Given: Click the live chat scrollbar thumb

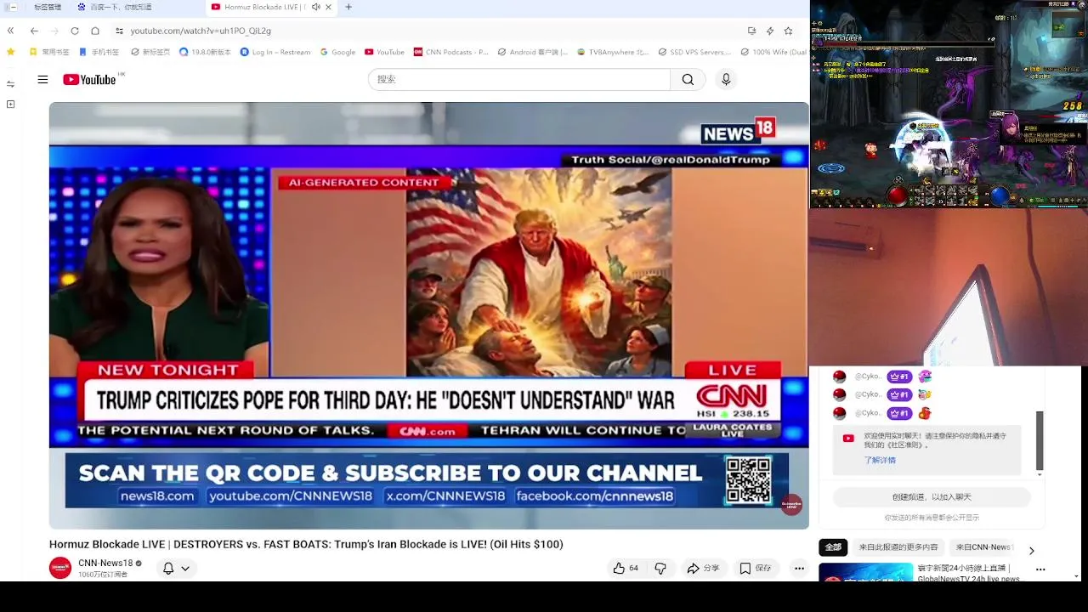Looking at the screenshot, I should (1040, 440).
